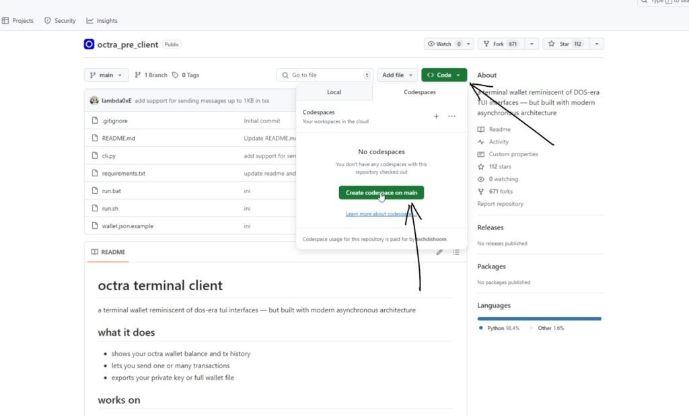Click the book icon beside Readme in About
Image resolution: width=689 pixels, height=416 pixels.
coord(480,129)
